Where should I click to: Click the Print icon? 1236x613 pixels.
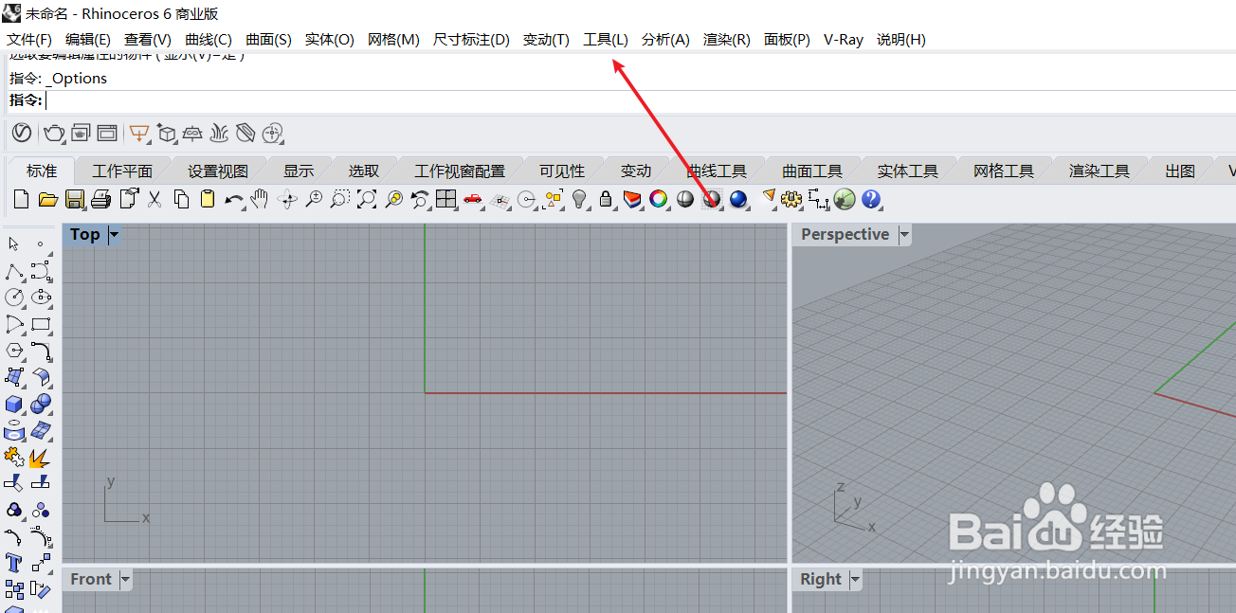point(101,199)
